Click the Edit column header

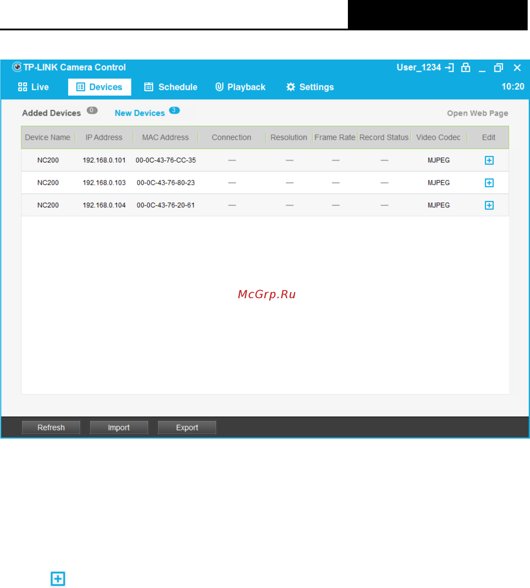click(x=489, y=137)
